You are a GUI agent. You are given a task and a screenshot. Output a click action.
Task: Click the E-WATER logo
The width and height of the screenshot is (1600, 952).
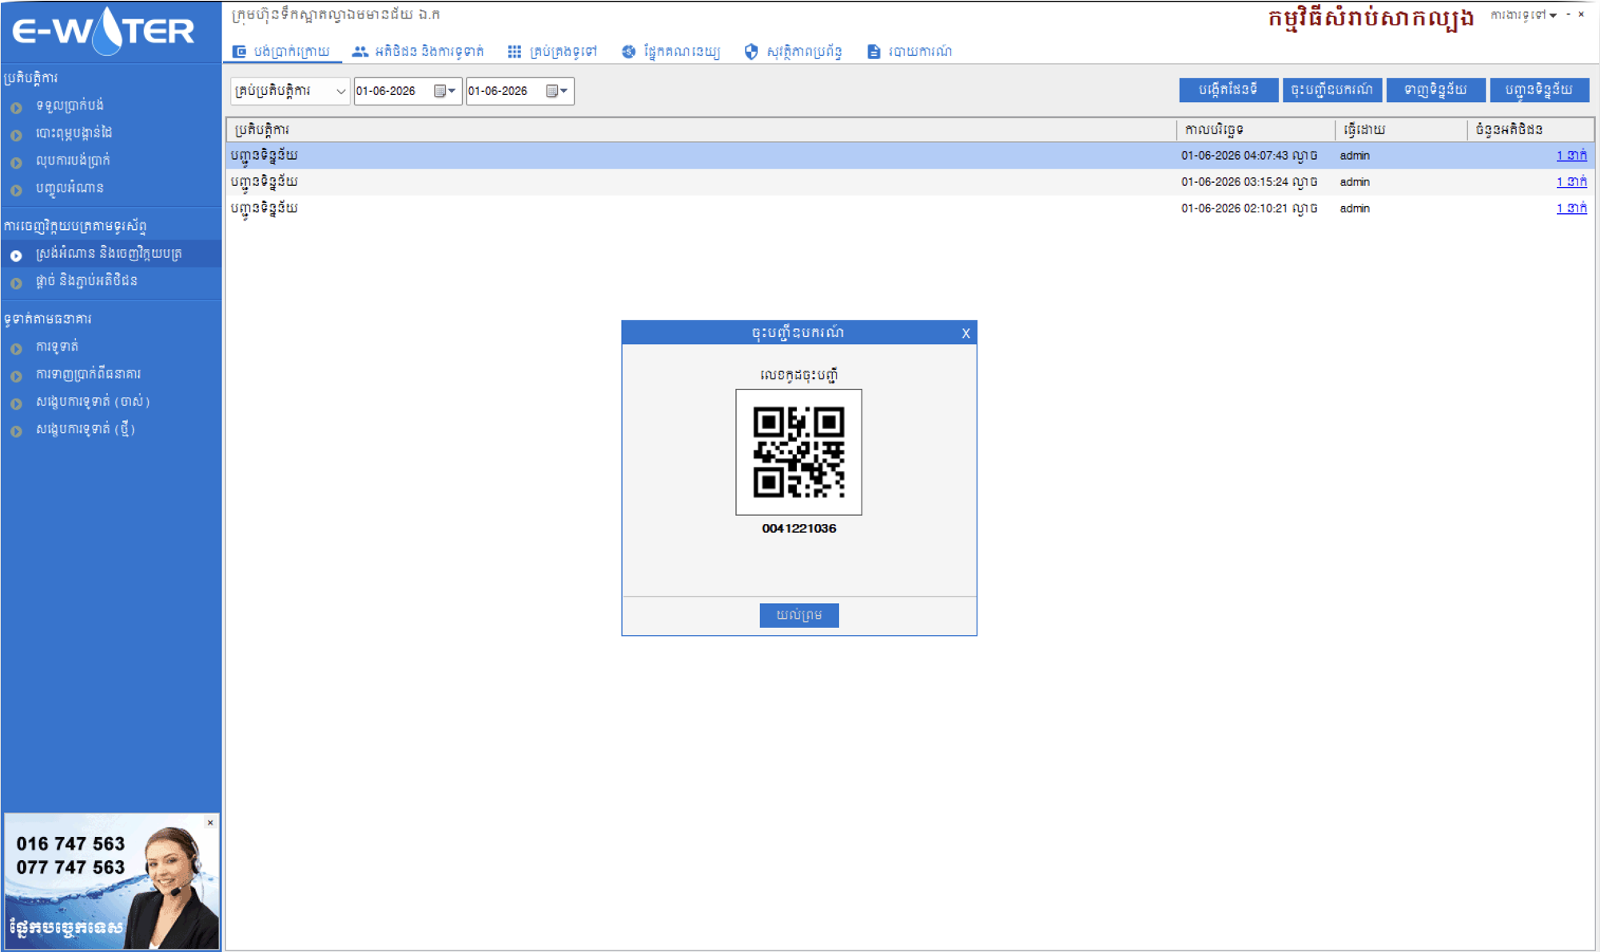[x=104, y=30]
